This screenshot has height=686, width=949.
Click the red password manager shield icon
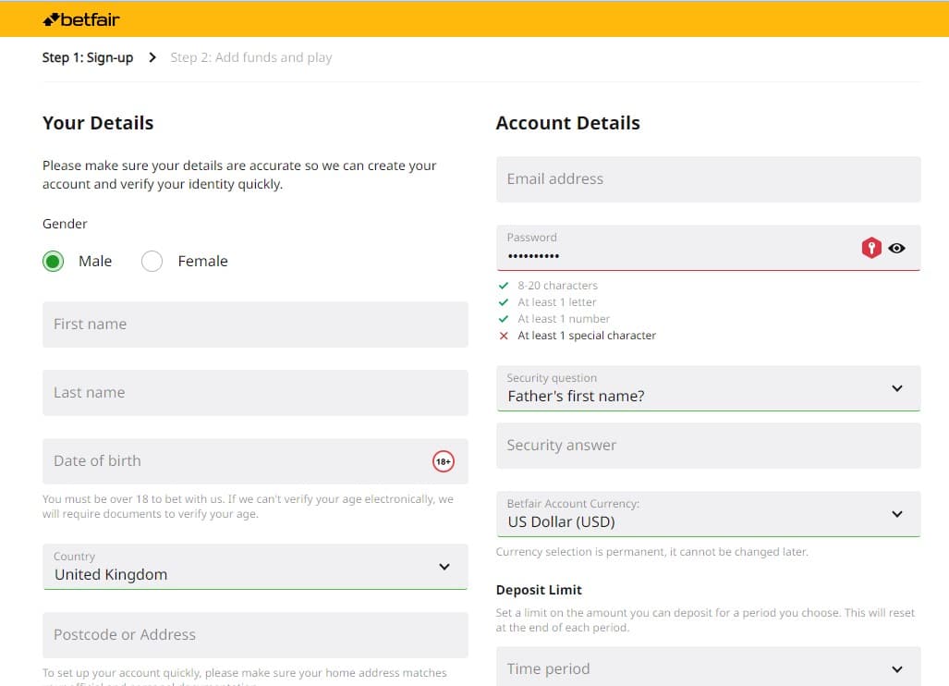(870, 248)
